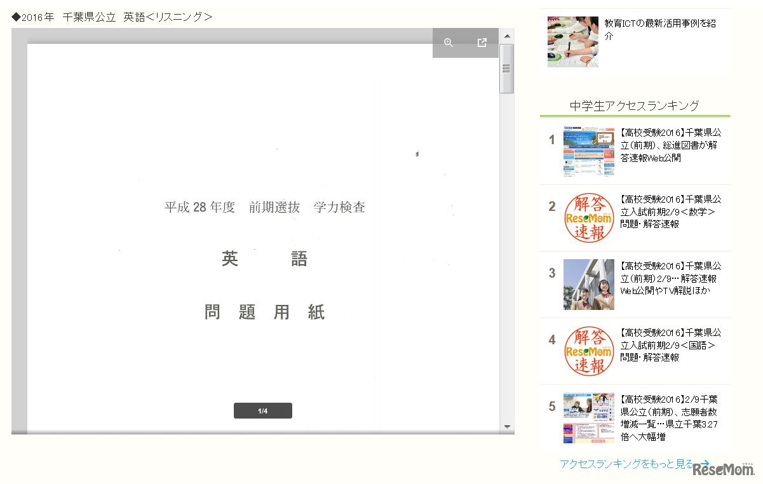Click the magnifier zoom-in icon on viewer
The height and width of the screenshot is (484, 763).
pos(449,43)
